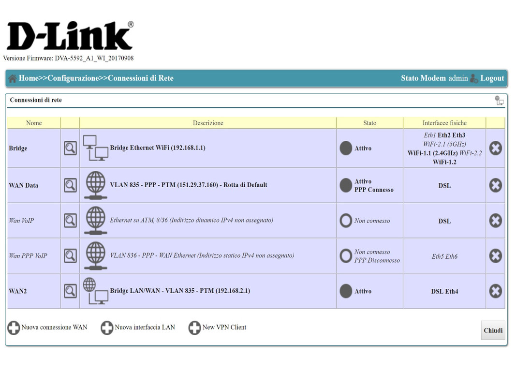This screenshot has width=516, height=387.
Task: Click 'VLAN 836 - PPP - WAN Ethernet' description
Action: coord(202,255)
